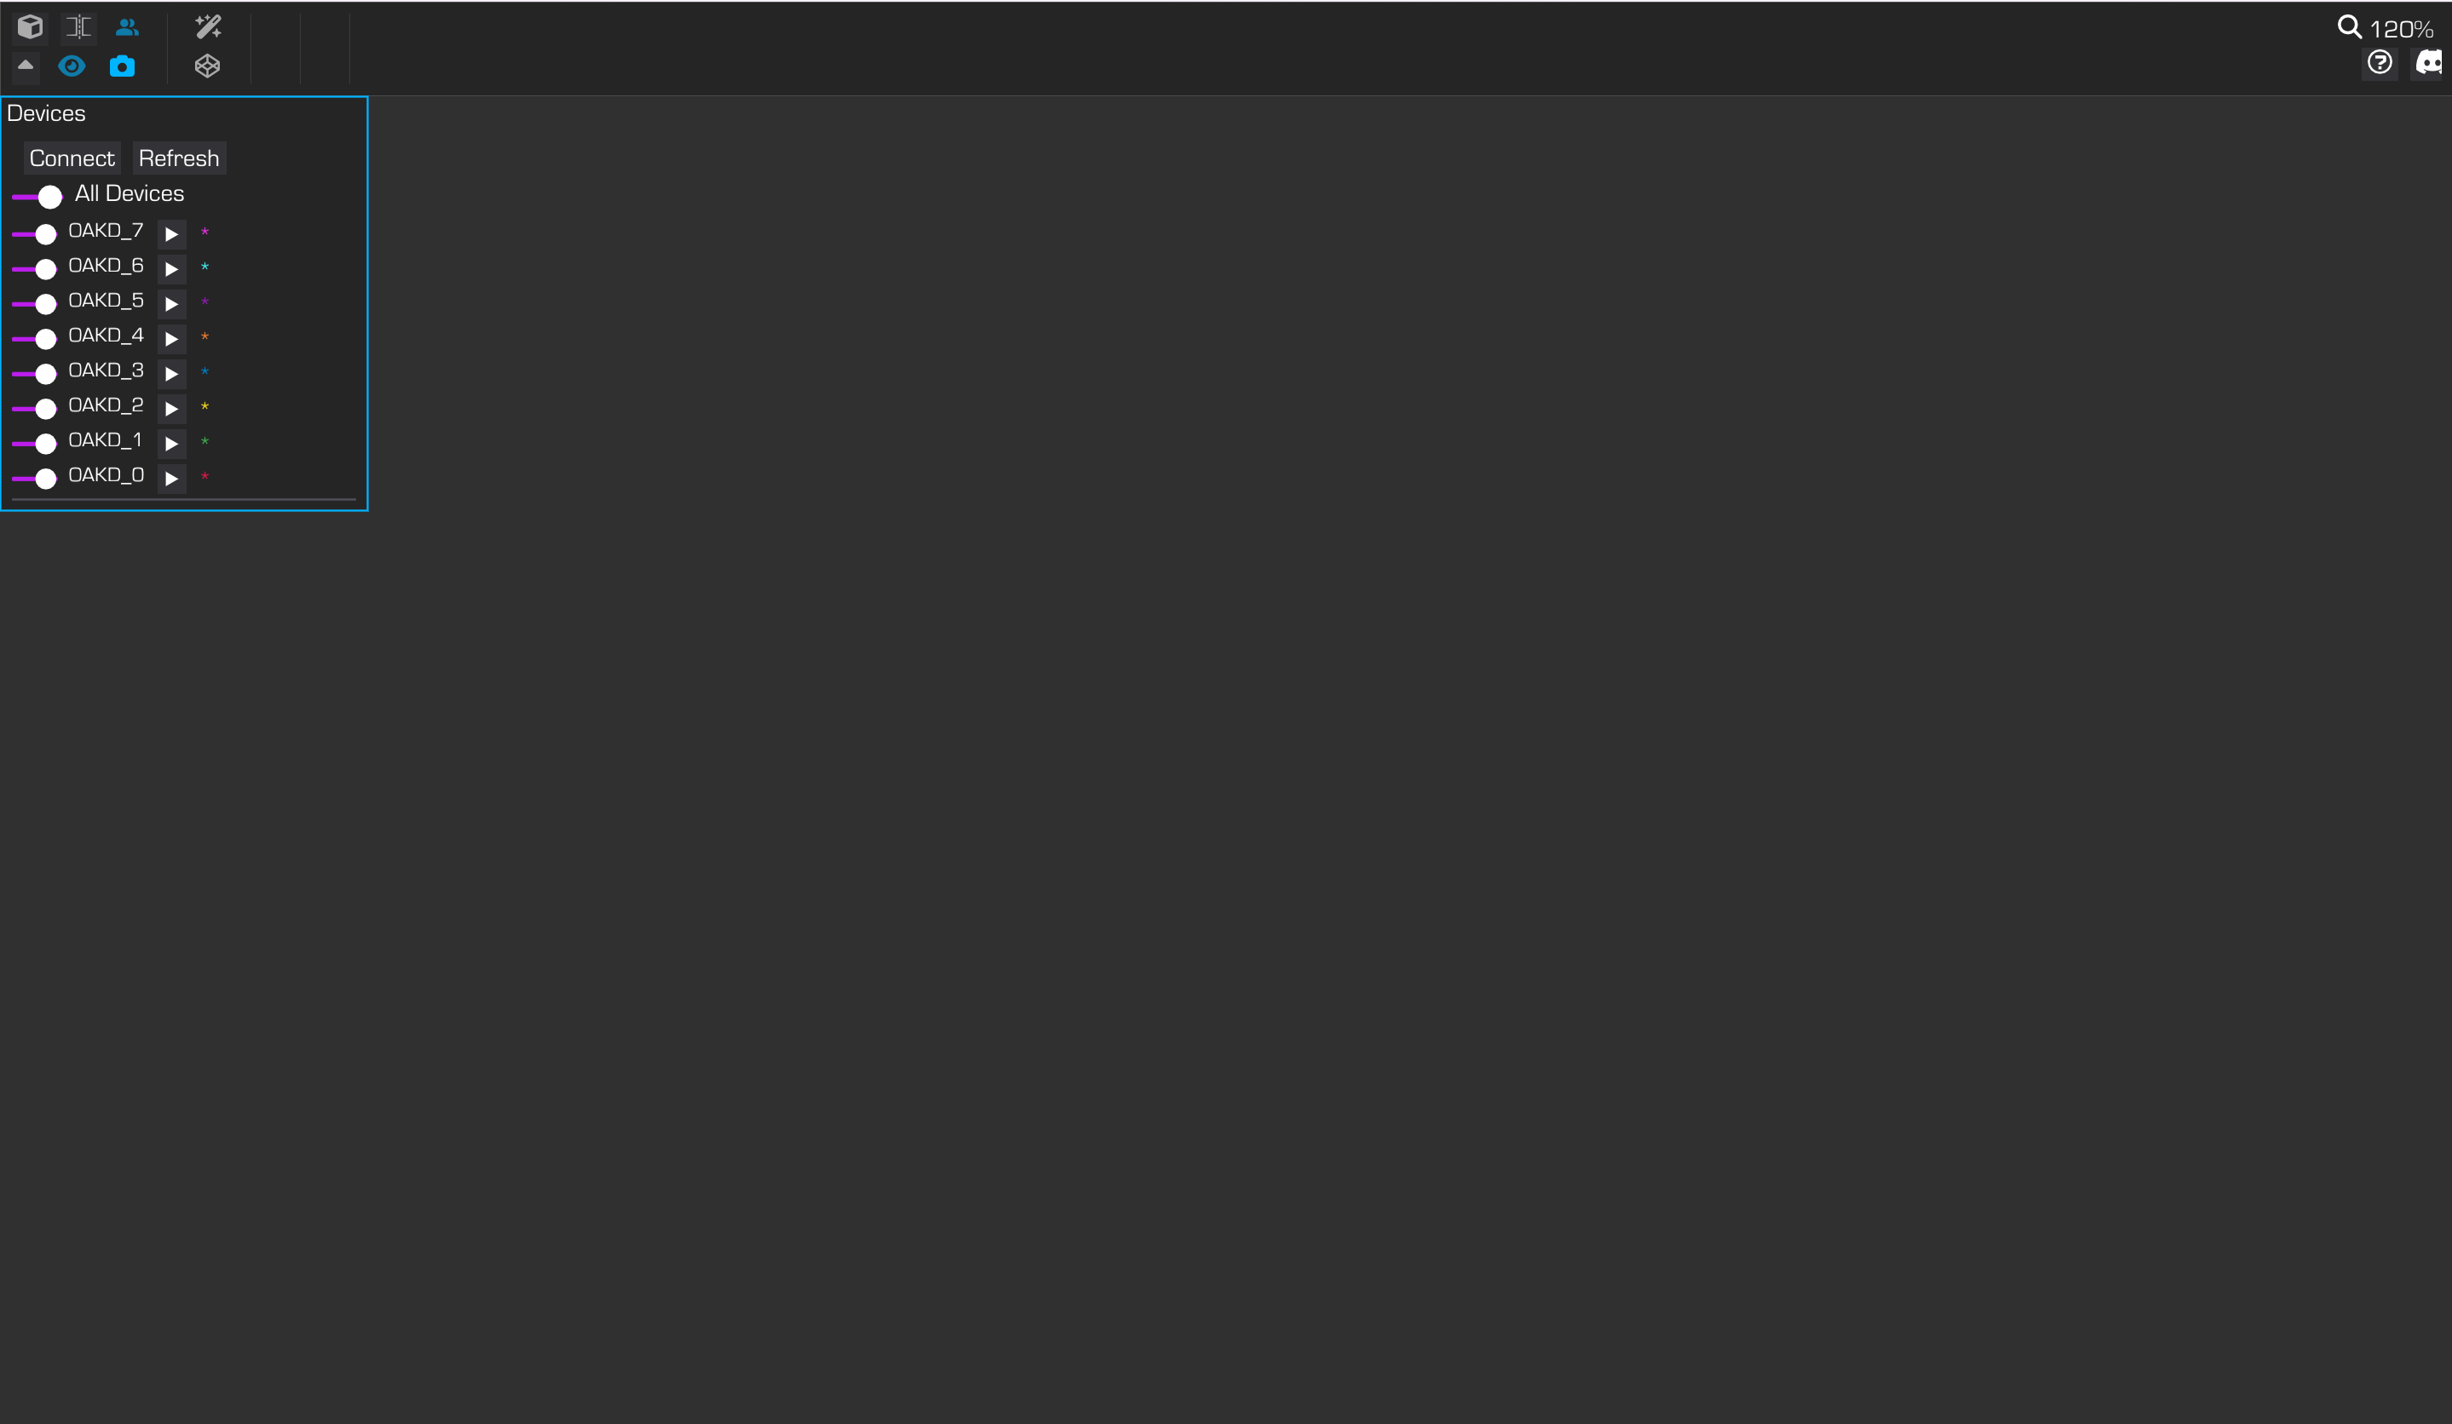The width and height of the screenshot is (2452, 1424).
Task: Click the yellow star color marker for OAKD_2
Action: (204, 405)
